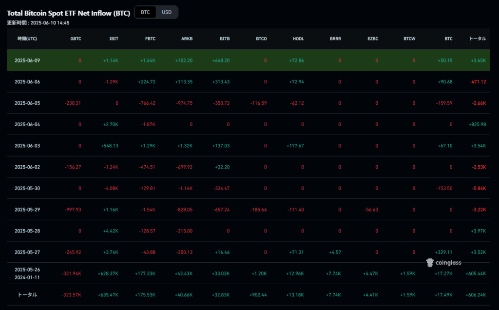Click the 2025-06-04 date cell
The image size is (499, 310).
(27, 124)
